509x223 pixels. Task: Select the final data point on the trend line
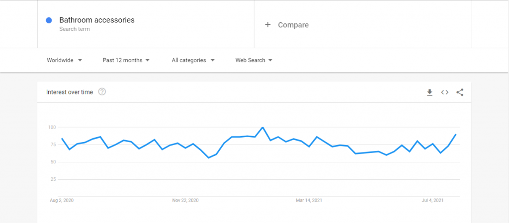[456, 134]
